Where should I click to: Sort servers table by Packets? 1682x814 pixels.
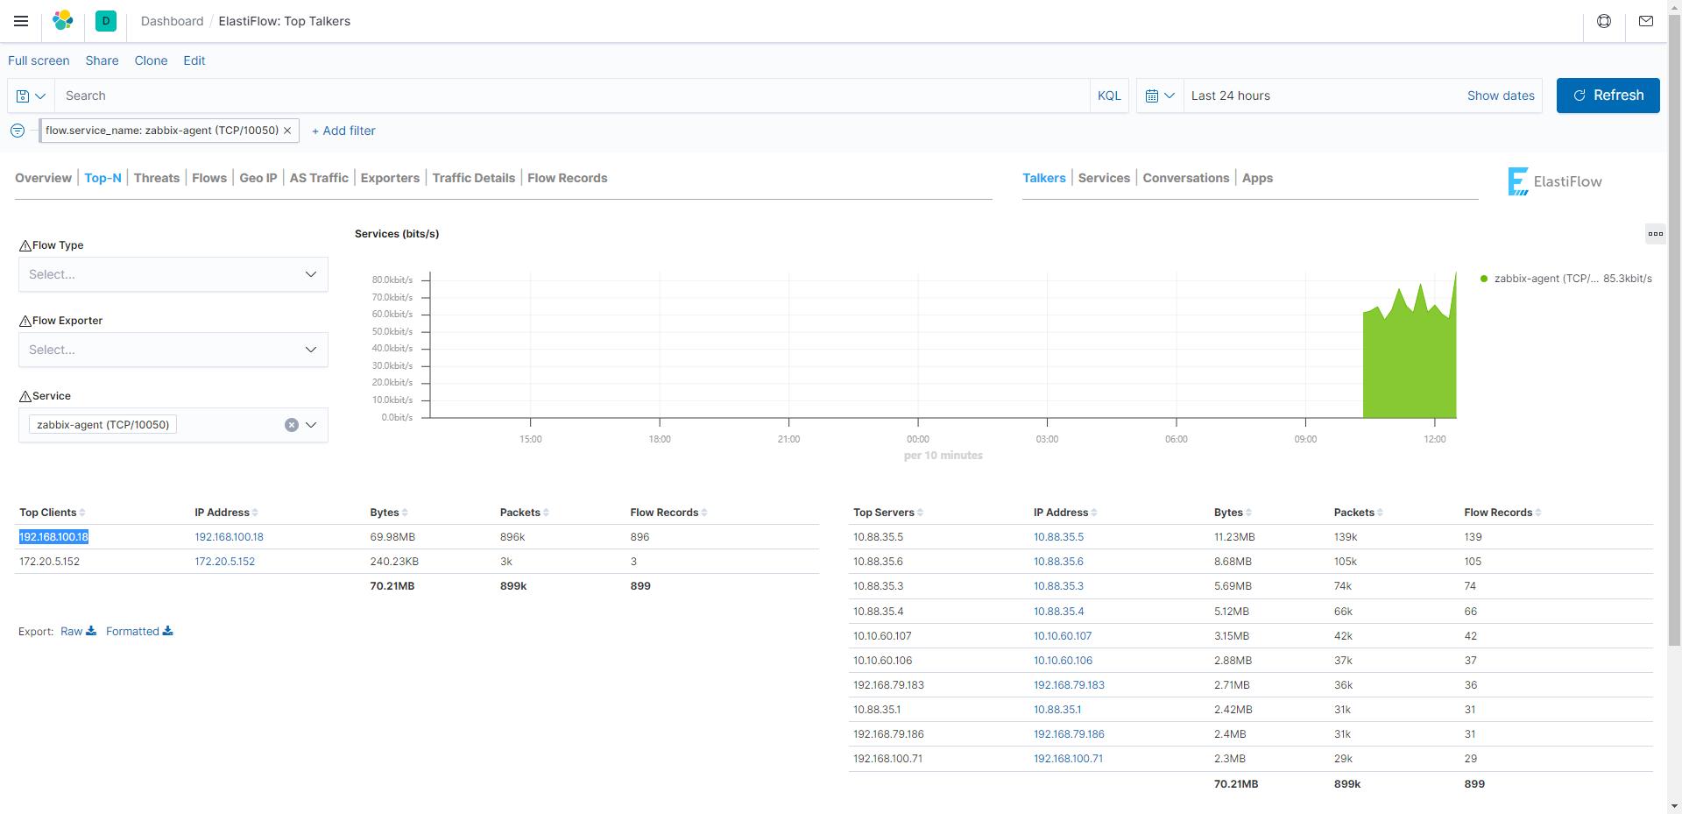[x=1358, y=513]
